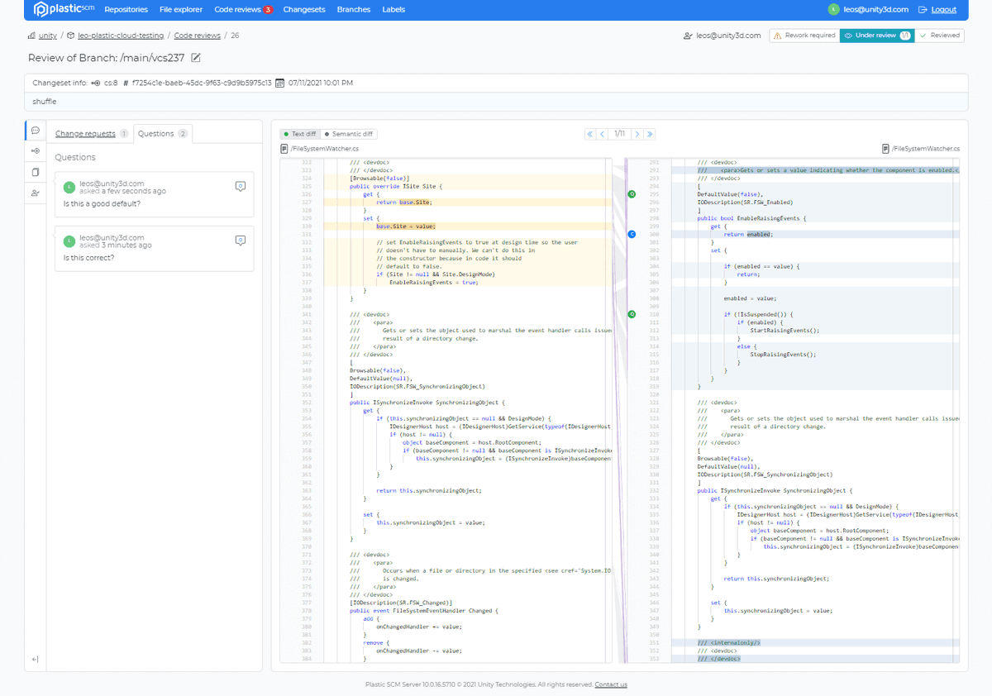Click the changeset GUID text
This screenshot has width=992, height=696.
pos(202,83)
